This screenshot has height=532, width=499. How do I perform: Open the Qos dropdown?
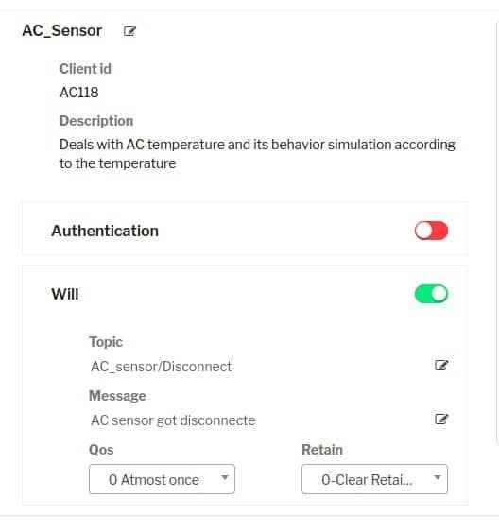point(162,479)
